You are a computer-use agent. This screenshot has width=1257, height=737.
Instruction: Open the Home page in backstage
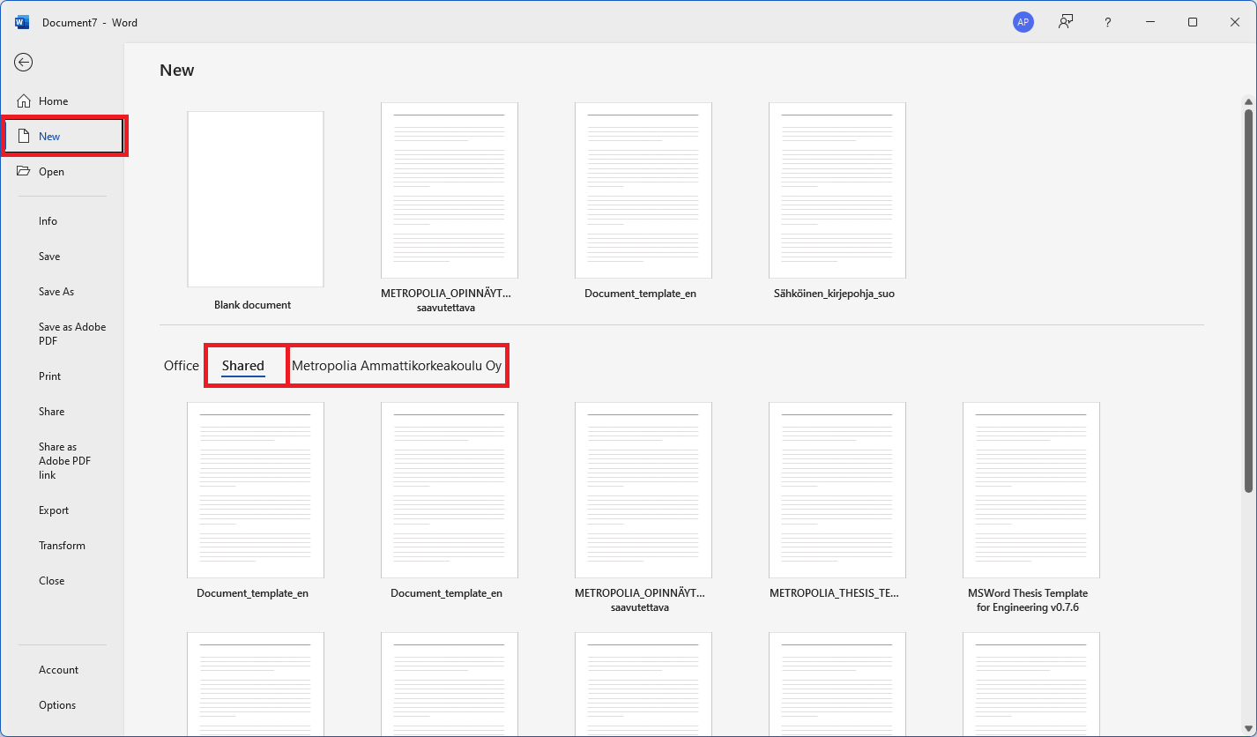tap(62, 101)
